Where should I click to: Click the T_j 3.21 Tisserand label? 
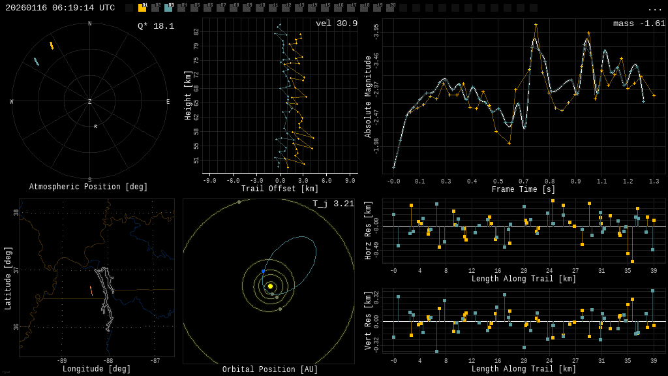[333, 204]
